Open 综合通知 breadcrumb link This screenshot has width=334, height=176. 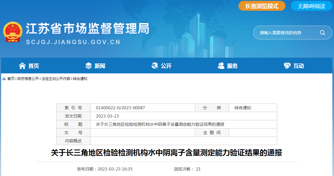tap(80, 79)
